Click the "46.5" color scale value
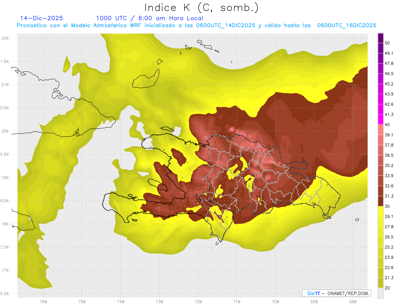Screen dimensions: 396x306 [389, 74]
